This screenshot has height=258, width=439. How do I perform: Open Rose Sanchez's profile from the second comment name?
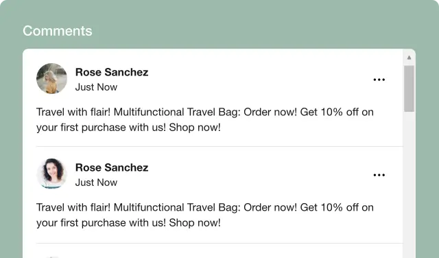112,167
